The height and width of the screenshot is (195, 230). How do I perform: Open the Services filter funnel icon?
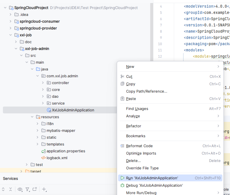(28, 189)
